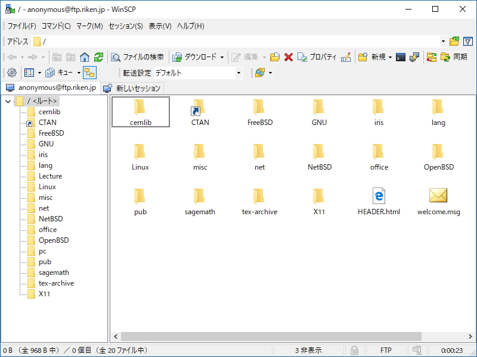Open the New Session (新しいセッション) tab
Screen dimensions: 477x357
pyautogui.click(x=132, y=88)
